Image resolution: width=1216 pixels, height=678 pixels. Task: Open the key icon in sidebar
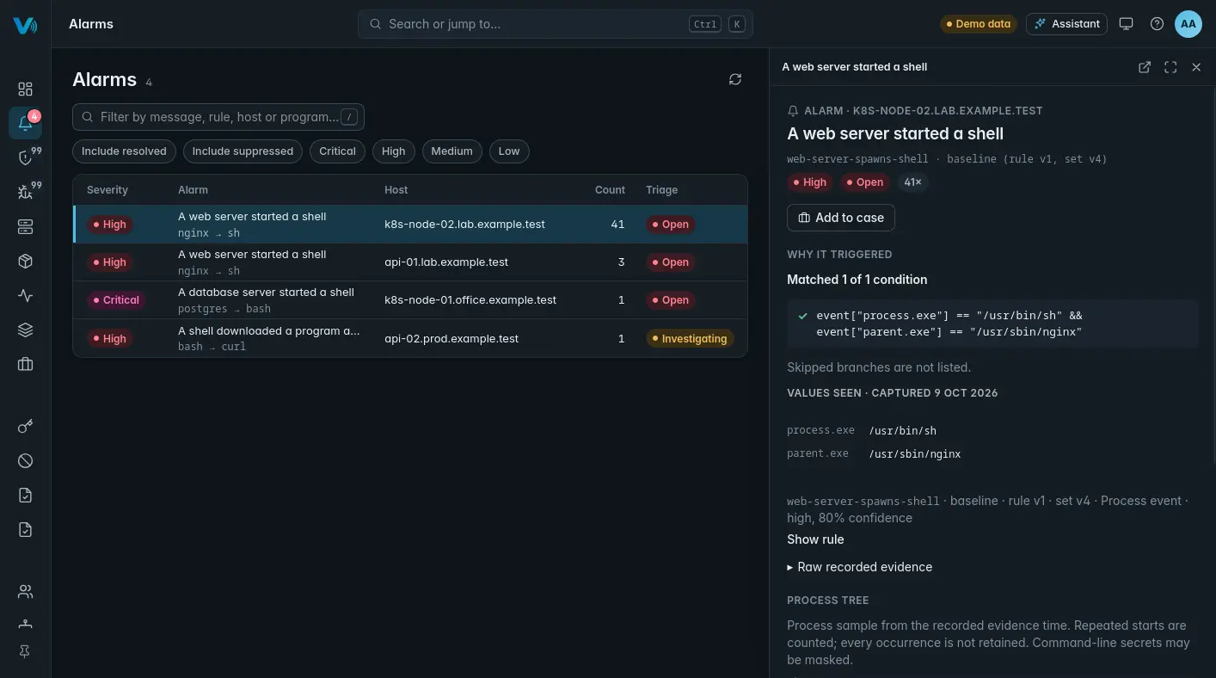pos(25,427)
